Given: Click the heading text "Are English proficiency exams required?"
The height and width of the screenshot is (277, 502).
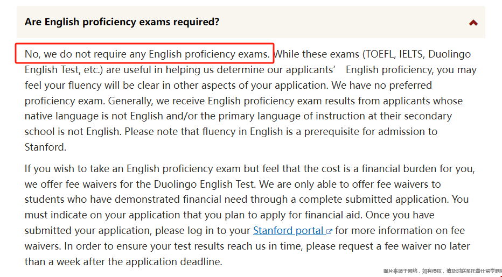Looking at the screenshot, I should [x=122, y=22].
